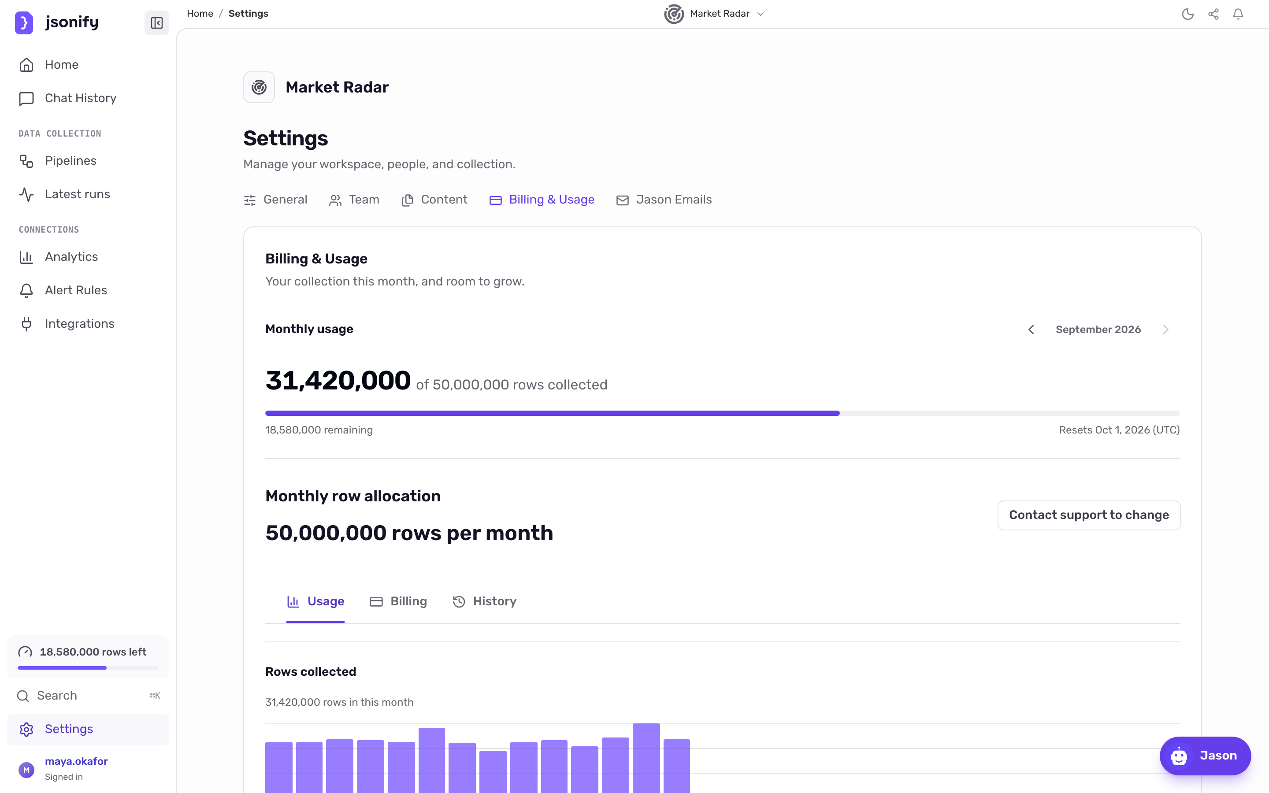Open the Jason Emails tab
The height and width of the screenshot is (793, 1269).
tap(664, 200)
